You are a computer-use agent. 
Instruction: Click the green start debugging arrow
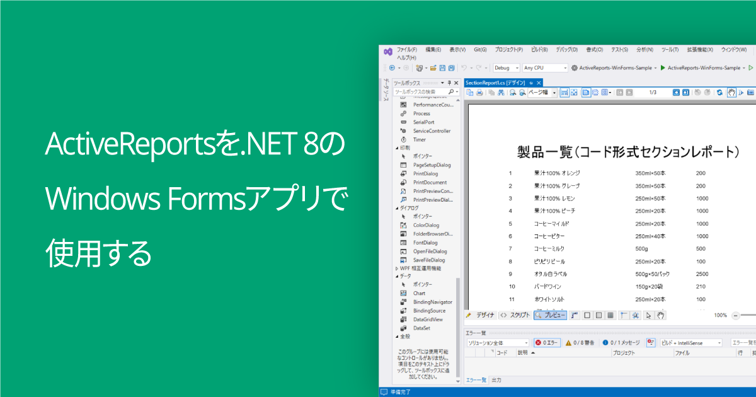coord(663,67)
